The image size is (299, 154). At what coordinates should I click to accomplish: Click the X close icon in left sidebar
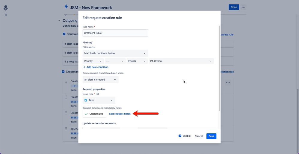coord(6,15)
